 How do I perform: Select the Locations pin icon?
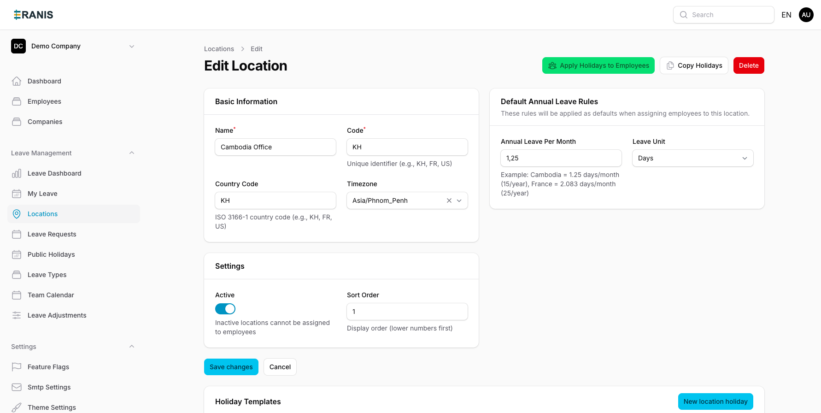17,214
